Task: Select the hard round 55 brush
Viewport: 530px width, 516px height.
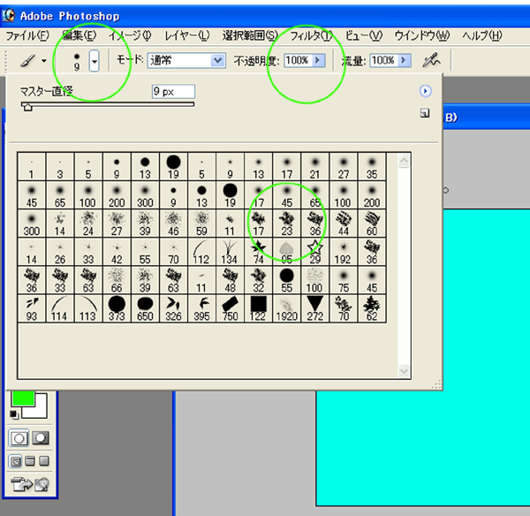Action: coord(286,280)
